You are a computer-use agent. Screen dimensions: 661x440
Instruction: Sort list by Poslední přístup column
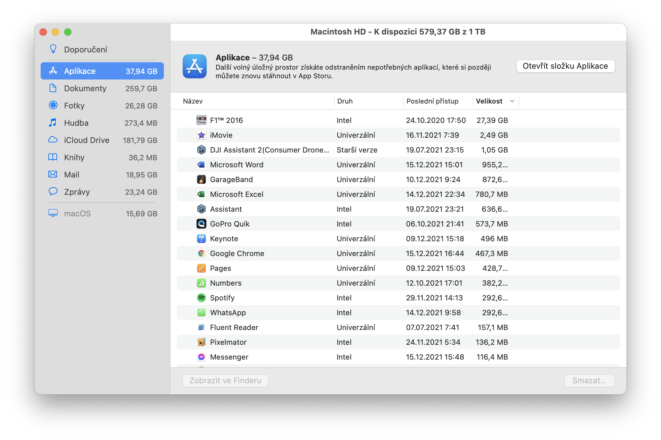tap(432, 101)
